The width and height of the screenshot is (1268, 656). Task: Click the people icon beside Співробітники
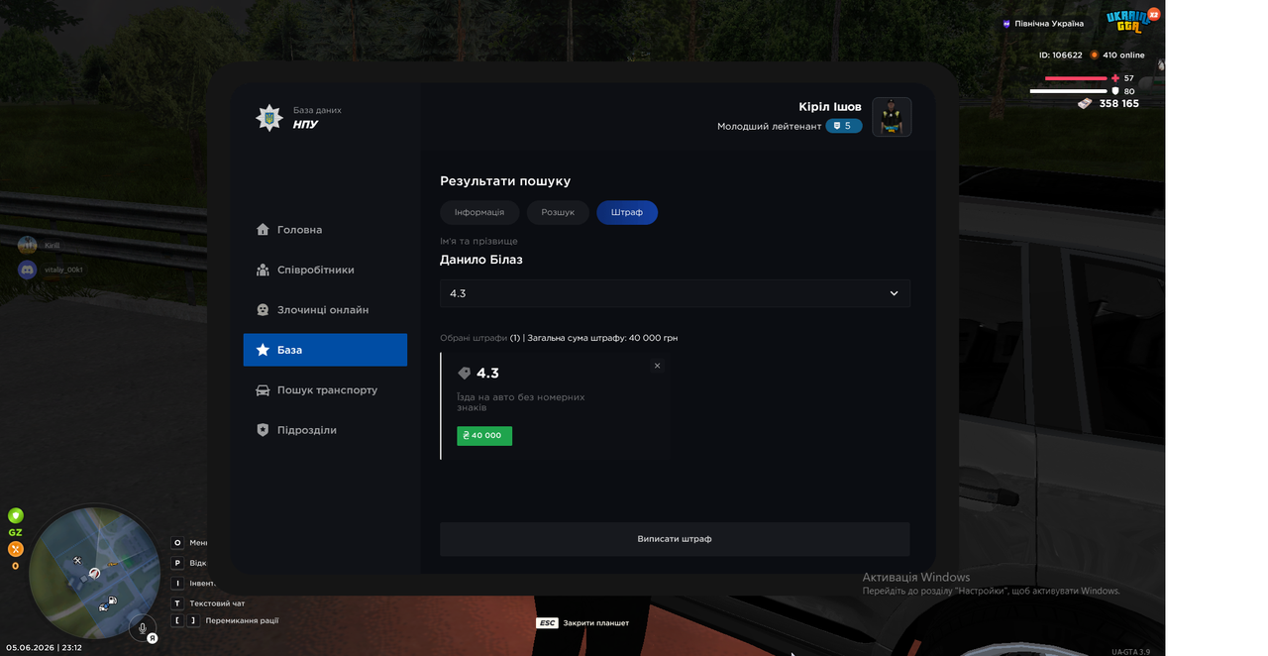pos(263,270)
